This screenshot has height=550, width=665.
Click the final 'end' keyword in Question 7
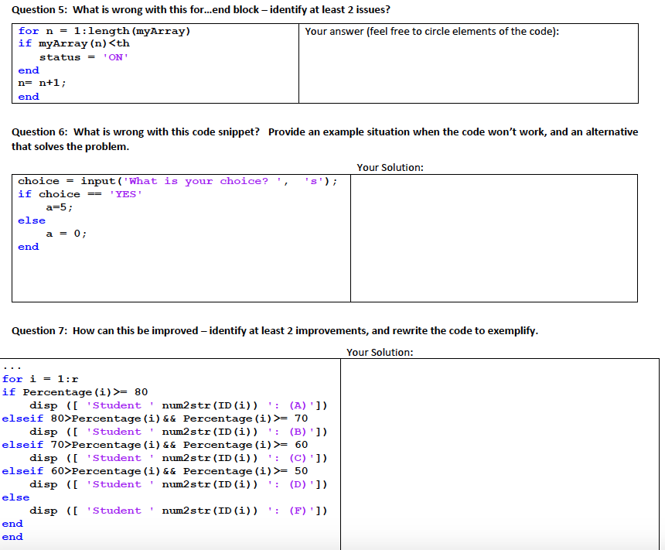(x=12, y=536)
